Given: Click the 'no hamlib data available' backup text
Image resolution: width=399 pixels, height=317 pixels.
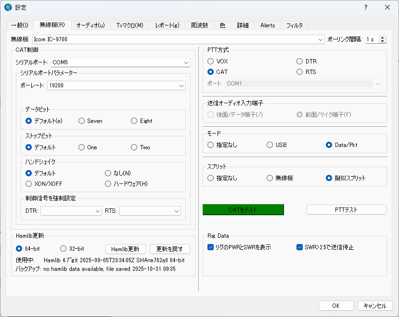Looking at the screenshot, I should point(109,269).
